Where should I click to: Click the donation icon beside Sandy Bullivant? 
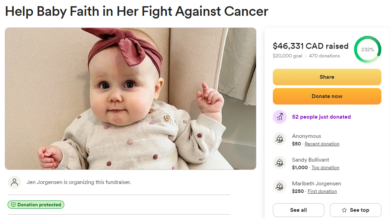point(280,163)
